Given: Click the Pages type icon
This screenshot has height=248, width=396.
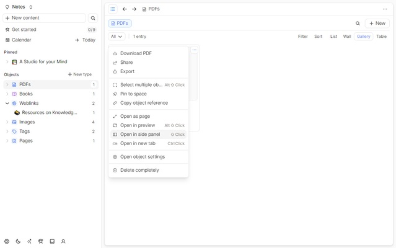Looking at the screenshot, I should click(14, 141).
